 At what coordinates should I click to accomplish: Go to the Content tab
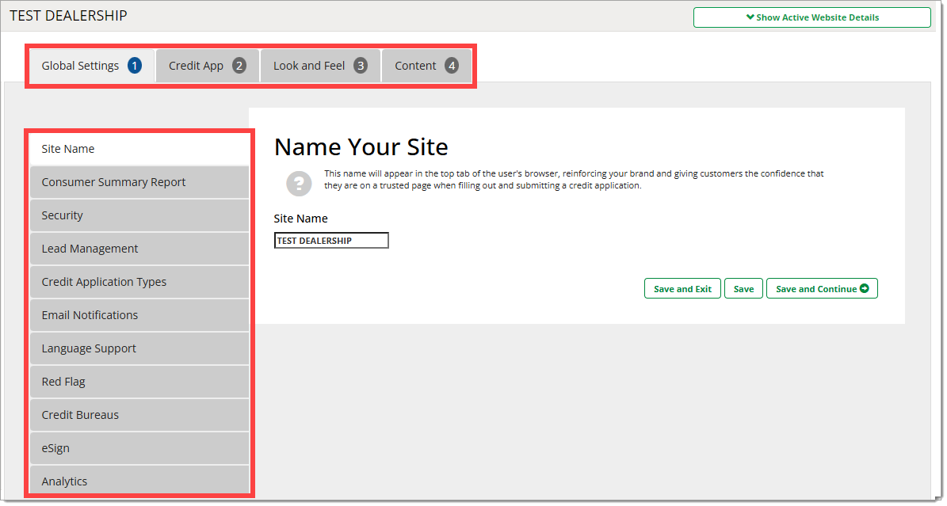(426, 66)
